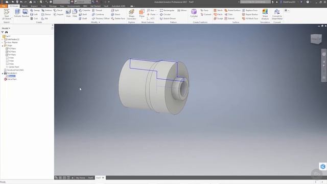Click the ViewCube in the viewport
327x184 pixels.
[316, 39]
